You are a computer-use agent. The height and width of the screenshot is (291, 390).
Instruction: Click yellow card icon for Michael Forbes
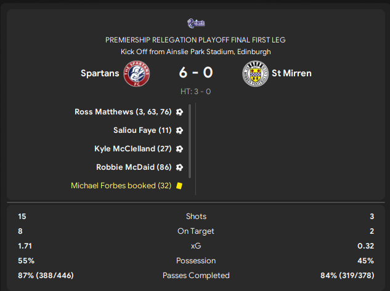(179, 186)
